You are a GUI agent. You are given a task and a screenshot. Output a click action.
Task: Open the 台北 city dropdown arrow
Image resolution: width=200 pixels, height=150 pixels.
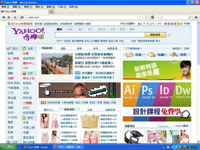pyautogui.click(x=144, y=24)
